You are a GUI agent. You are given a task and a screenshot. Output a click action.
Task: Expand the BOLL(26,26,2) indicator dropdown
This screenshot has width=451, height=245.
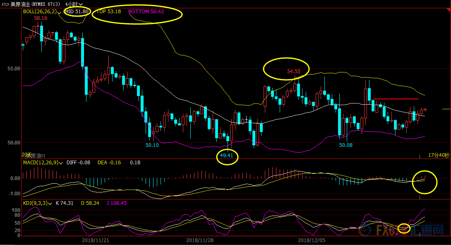pyautogui.click(x=60, y=12)
